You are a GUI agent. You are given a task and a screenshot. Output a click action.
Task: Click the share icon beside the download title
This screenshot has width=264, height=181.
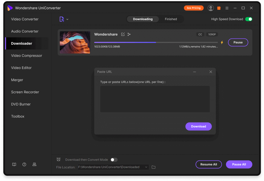129,34
